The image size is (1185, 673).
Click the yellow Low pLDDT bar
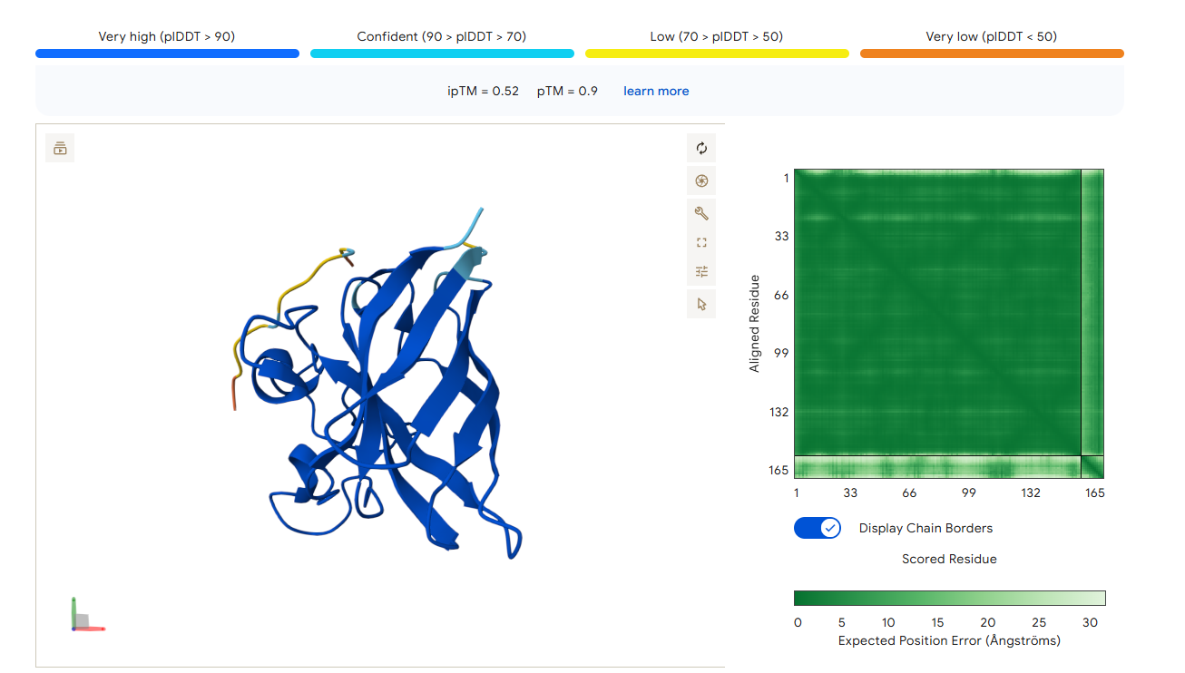click(717, 54)
